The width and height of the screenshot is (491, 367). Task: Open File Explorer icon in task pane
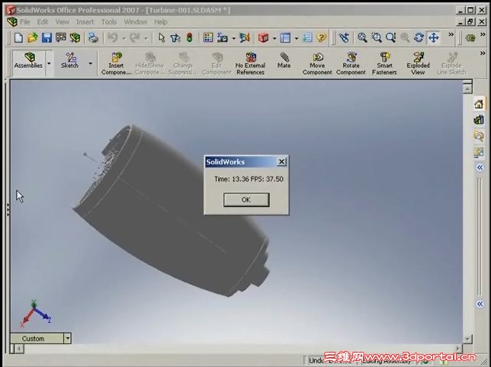(x=479, y=136)
